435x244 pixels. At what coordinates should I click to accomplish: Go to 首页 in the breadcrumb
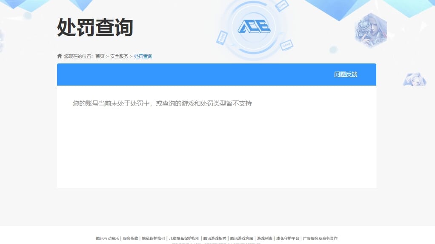pos(100,56)
